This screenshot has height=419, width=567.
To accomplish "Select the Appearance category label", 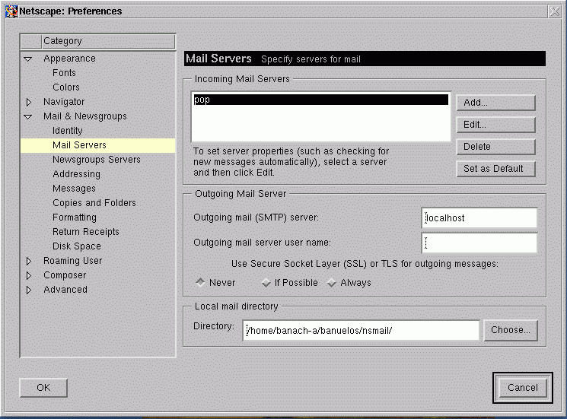I will pyautogui.click(x=69, y=58).
